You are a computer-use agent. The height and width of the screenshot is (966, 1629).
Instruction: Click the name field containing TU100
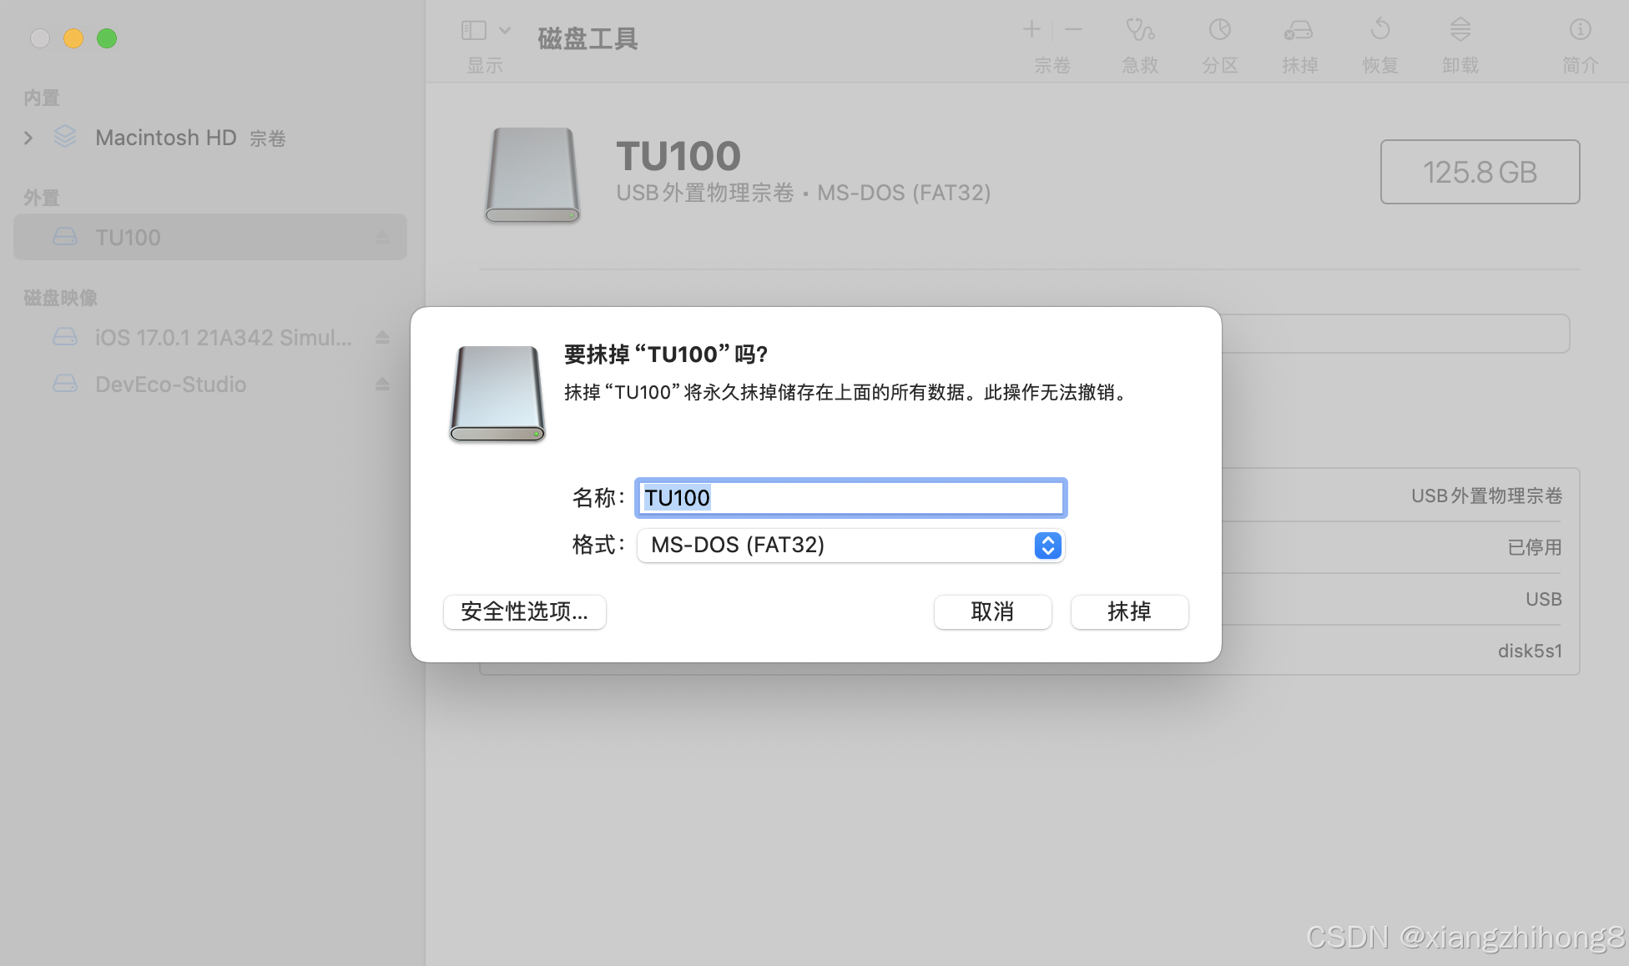point(850,498)
